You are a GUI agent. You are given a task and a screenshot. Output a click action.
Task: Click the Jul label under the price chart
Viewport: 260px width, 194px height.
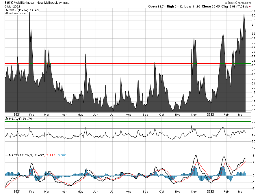pyautogui.click(x=112, y=114)
